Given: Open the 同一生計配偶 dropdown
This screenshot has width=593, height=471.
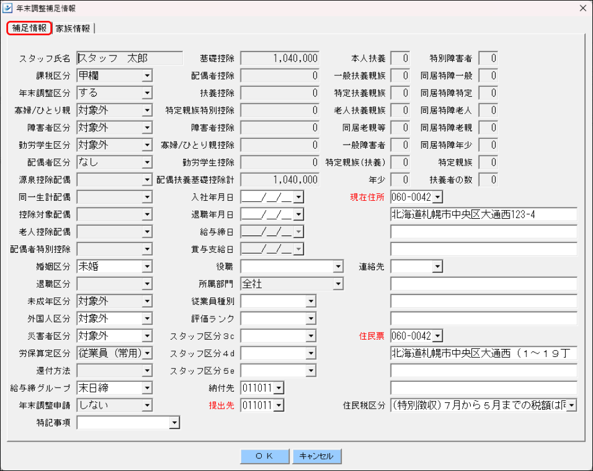Looking at the screenshot, I should [147, 197].
